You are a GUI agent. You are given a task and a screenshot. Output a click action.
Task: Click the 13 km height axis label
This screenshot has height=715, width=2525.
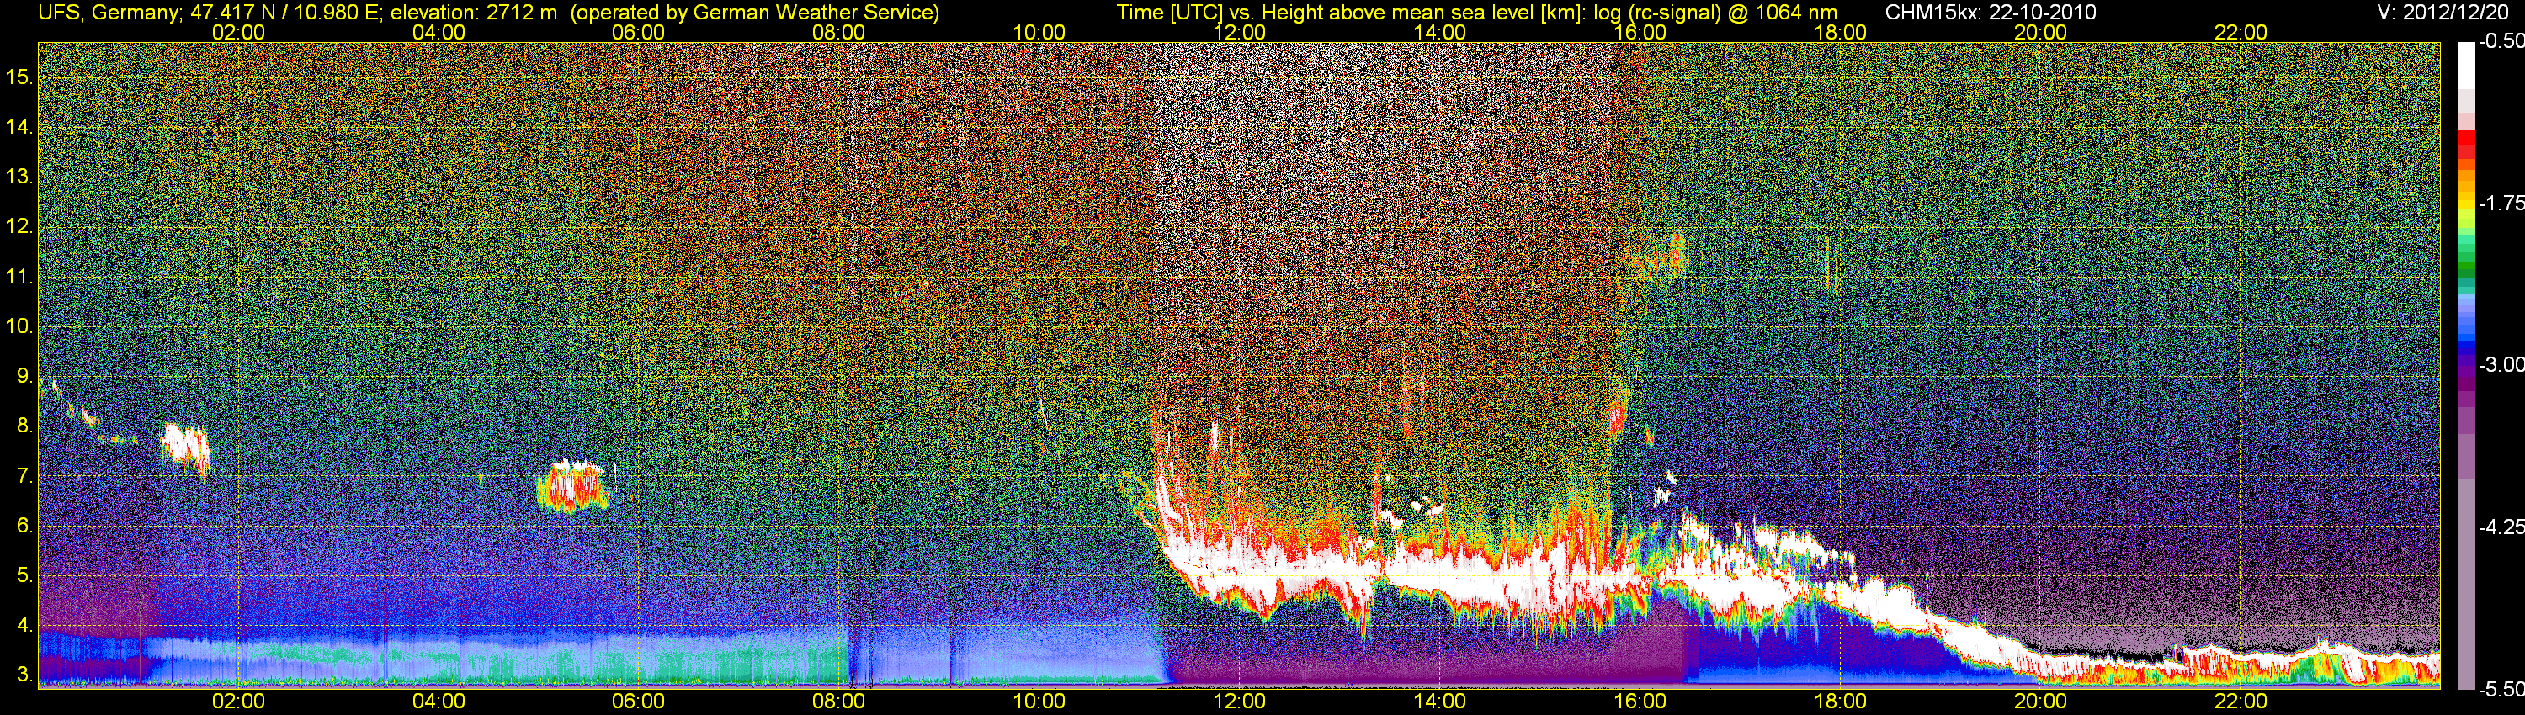pyautogui.click(x=19, y=177)
